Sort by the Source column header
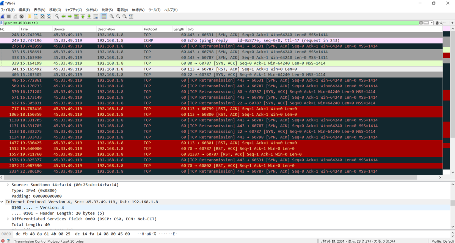The height and width of the screenshot is (243, 455). [x=74, y=29]
